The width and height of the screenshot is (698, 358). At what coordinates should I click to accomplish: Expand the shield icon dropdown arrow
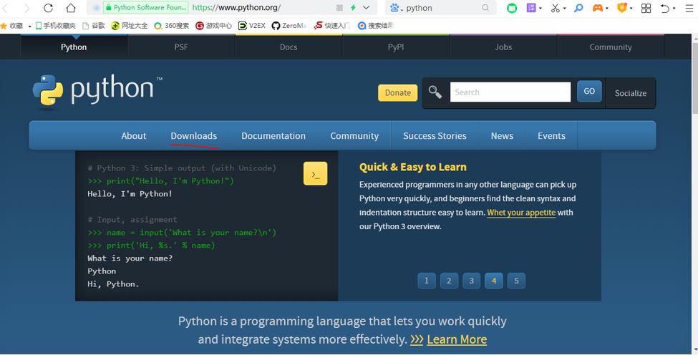click(x=631, y=8)
